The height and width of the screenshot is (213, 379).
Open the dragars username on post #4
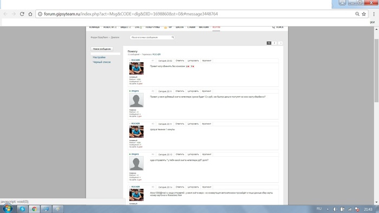point(135,154)
